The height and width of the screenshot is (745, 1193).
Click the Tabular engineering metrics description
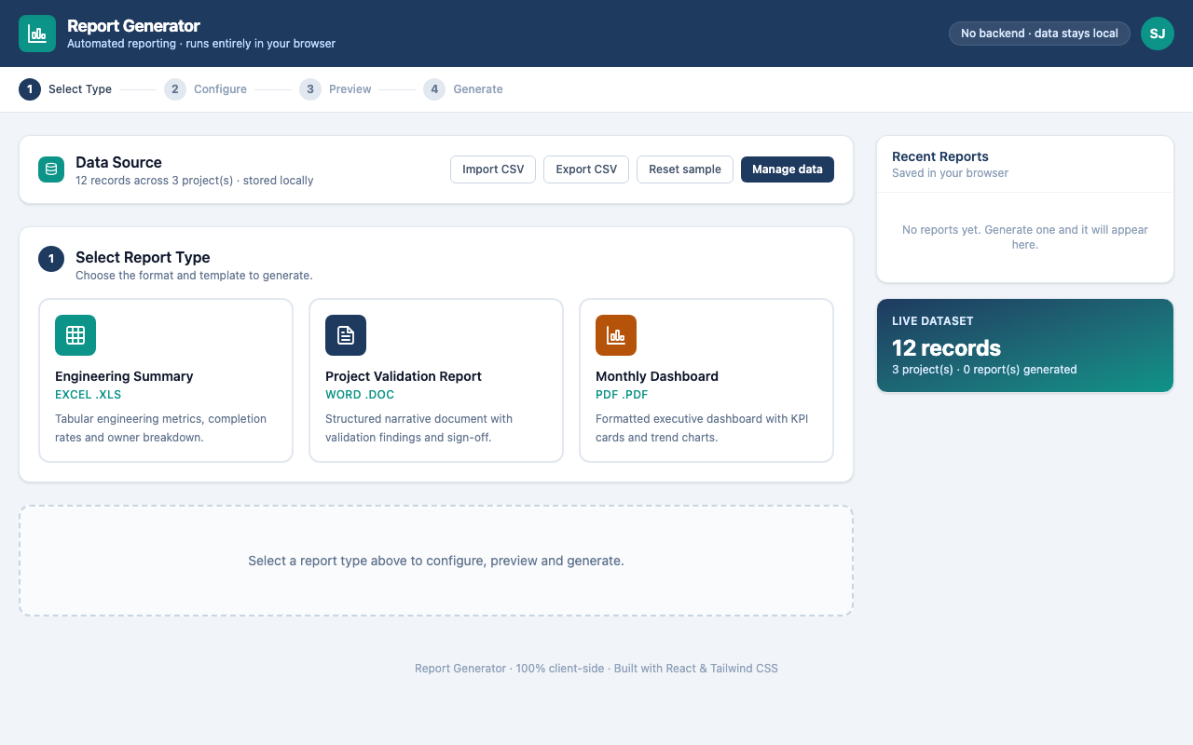[160, 428]
